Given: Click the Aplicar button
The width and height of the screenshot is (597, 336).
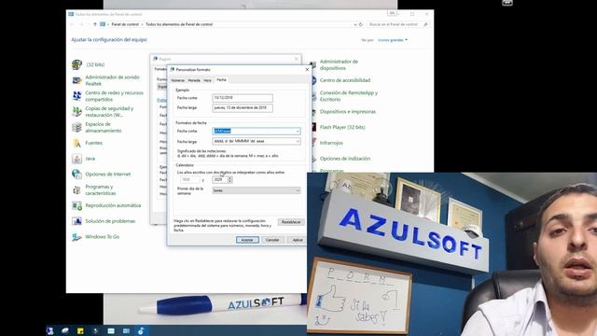Looking at the screenshot, I should coord(297,240).
